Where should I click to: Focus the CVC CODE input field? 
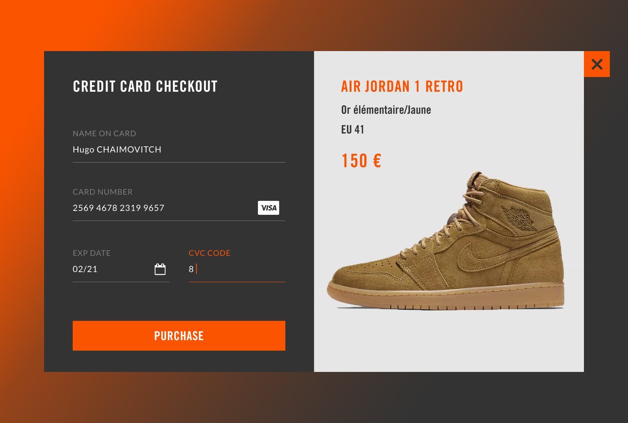[x=237, y=269]
